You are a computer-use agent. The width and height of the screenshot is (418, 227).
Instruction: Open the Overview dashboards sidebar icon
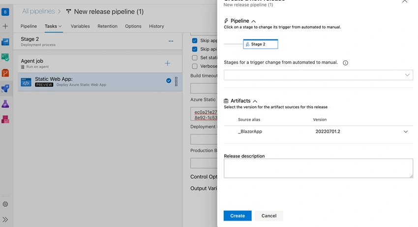click(x=5, y=42)
